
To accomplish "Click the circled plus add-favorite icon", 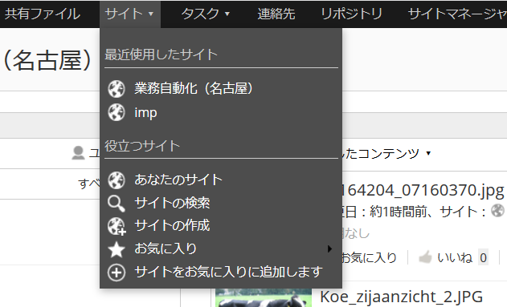I will click(117, 273).
